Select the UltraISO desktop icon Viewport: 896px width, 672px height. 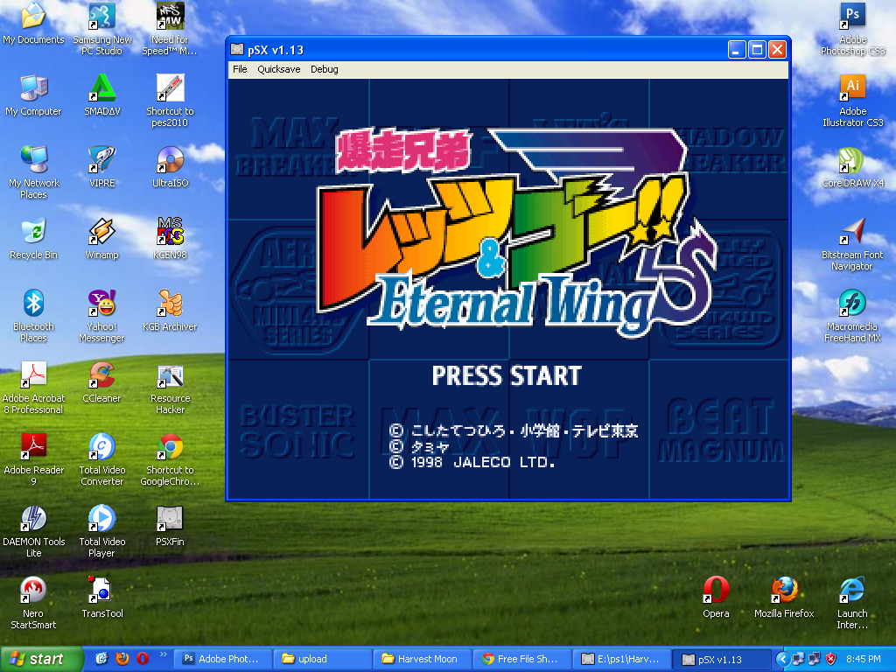click(170, 166)
